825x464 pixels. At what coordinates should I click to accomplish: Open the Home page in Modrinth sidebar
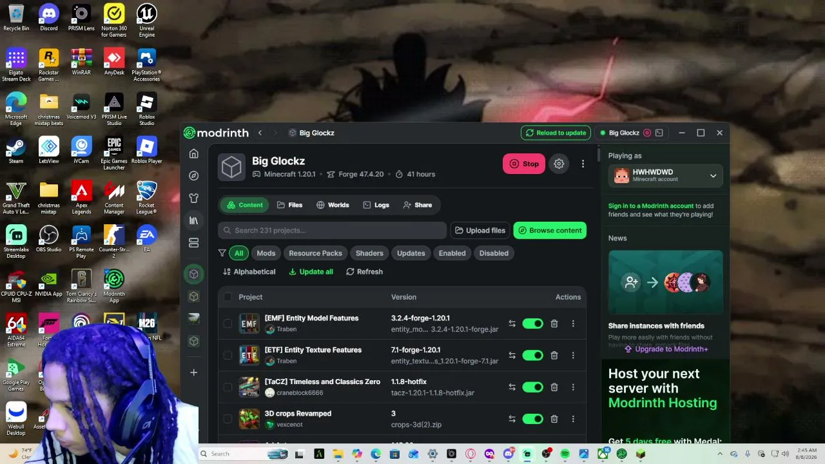194,153
